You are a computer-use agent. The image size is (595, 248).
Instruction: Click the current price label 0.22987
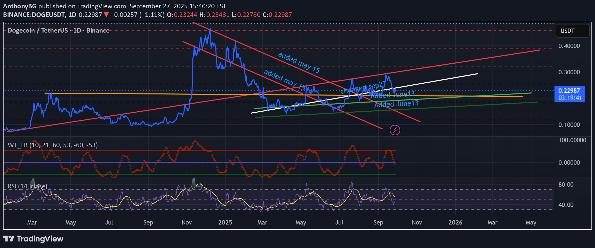pyautogui.click(x=569, y=91)
